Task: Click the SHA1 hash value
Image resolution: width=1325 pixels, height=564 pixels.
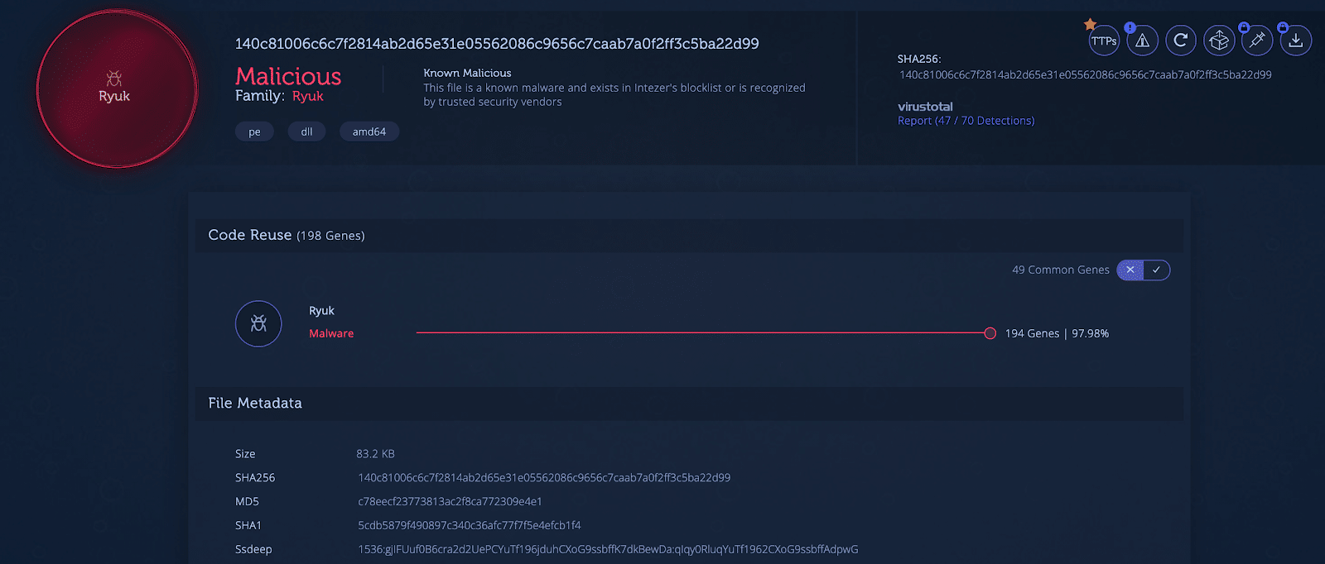Action: pos(469,525)
